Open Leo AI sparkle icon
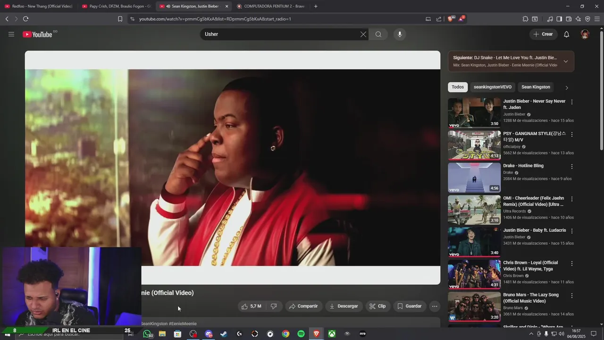The width and height of the screenshot is (604, 340). click(578, 19)
